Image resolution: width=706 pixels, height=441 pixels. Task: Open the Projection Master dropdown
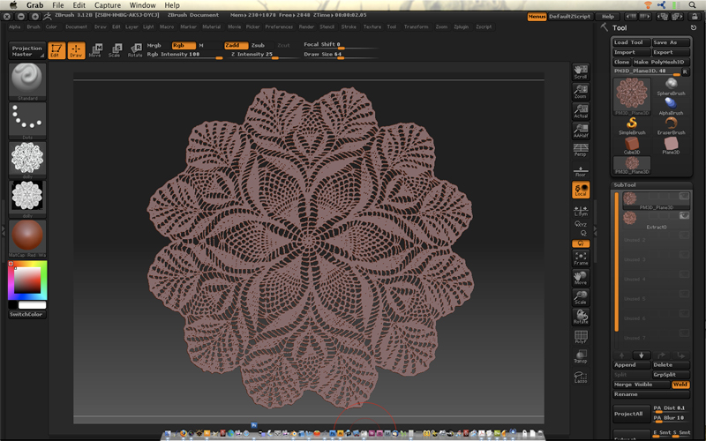pyautogui.click(x=26, y=51)
